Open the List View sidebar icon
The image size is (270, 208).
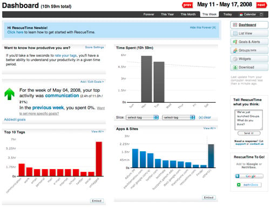(x=235, y=33)
